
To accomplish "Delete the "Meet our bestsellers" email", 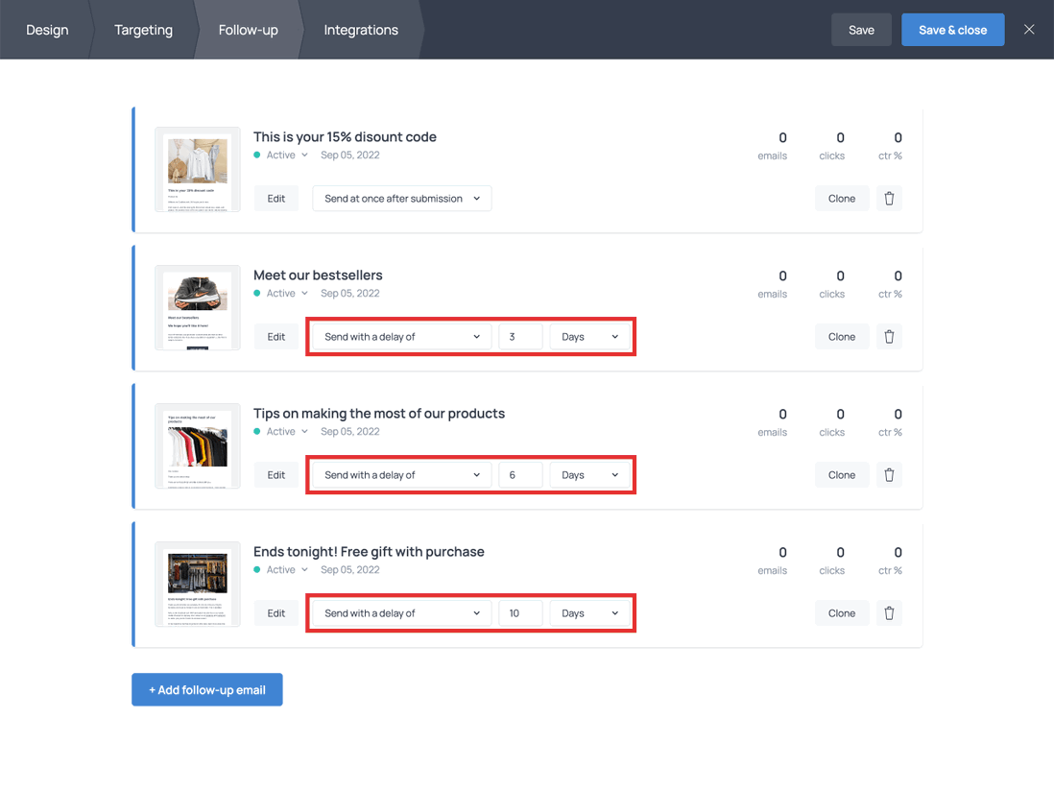I will (x=889, y=336).
